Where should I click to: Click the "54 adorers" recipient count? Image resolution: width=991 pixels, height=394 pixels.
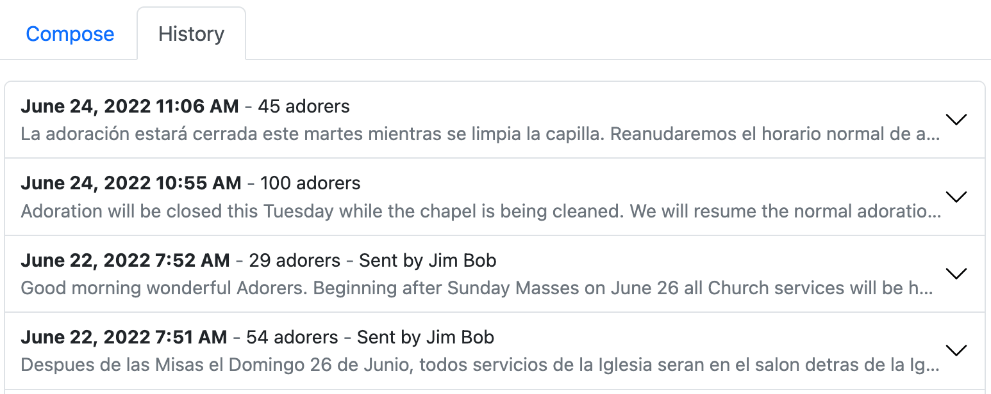click(x=292, y=337)
